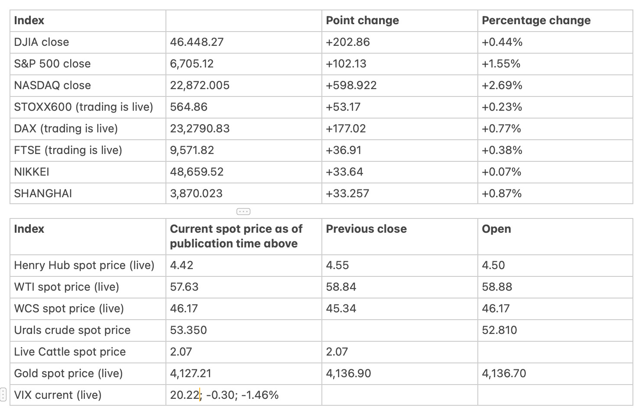Select the Henry Hub spot price label cell
642x417 pixels.
pyautogui.click(x=88, y=266)
